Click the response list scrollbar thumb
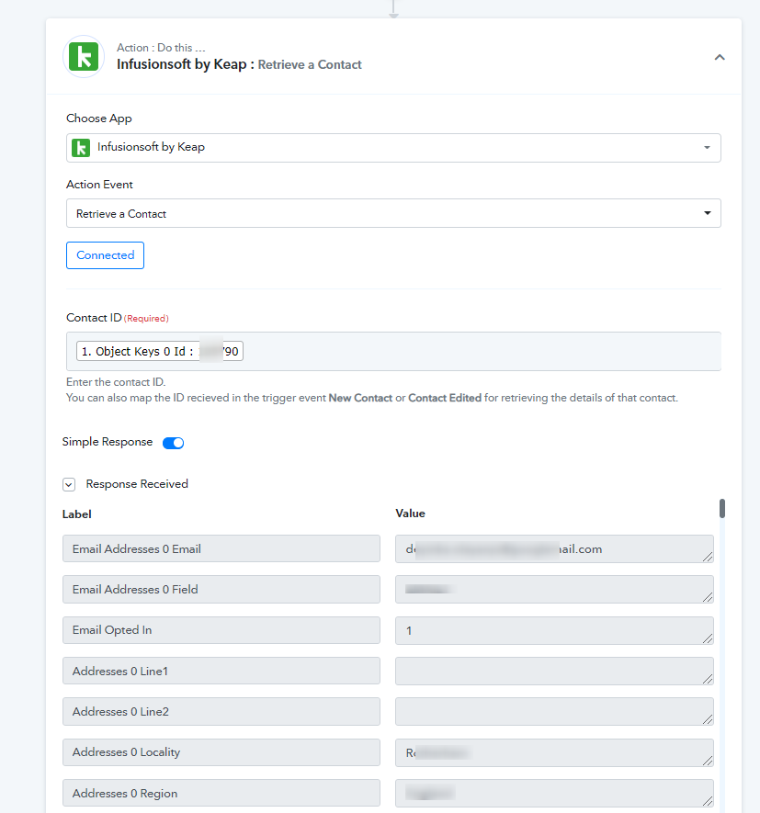The height and width of the screenshot is (813, 760). coord(722,509)
